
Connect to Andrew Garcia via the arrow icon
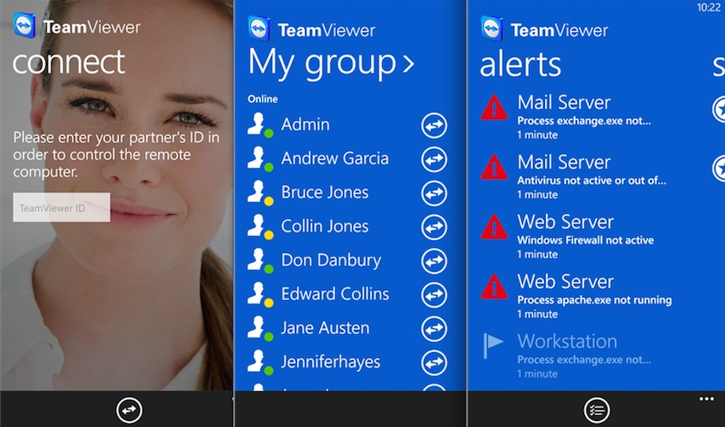[x=433, y=159]
